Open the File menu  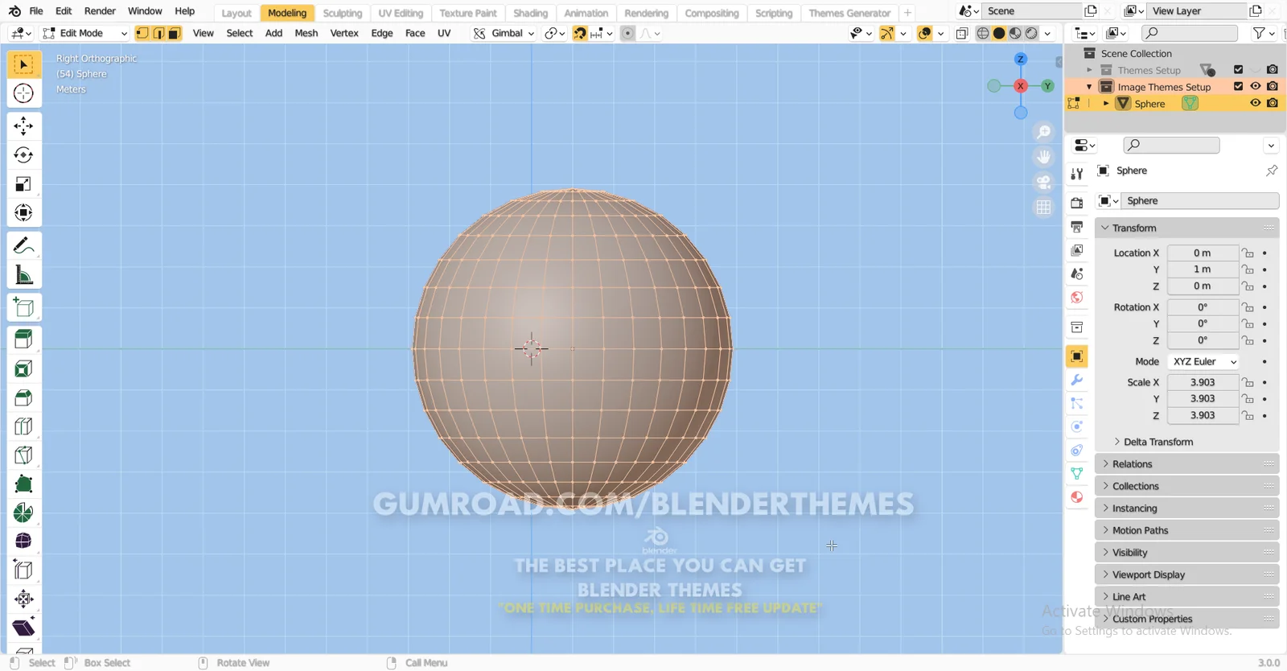(x=36, y=11)
